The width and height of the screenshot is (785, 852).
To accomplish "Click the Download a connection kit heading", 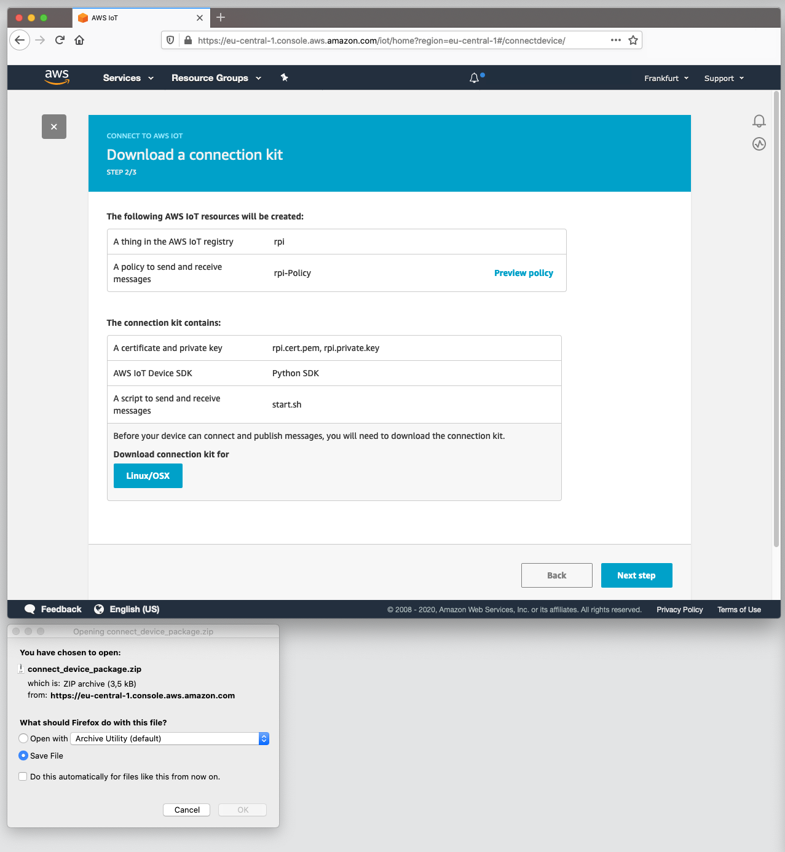I will tap(195, 154).
